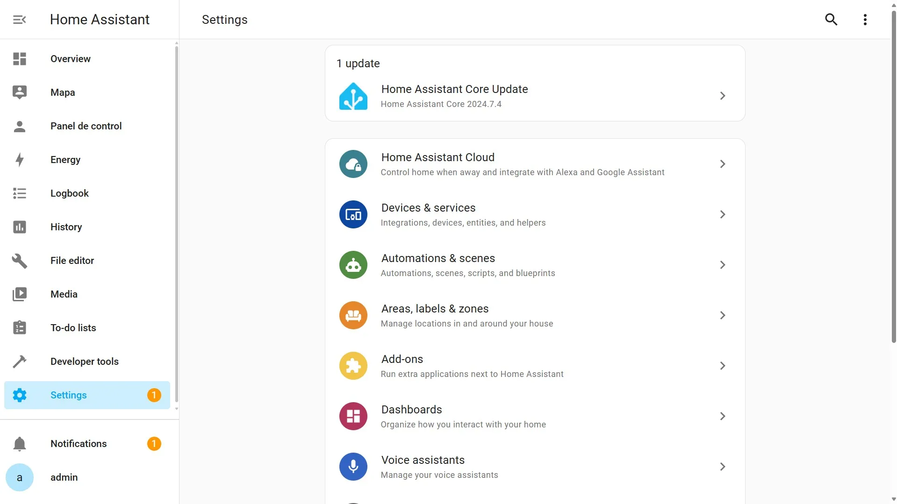Click the orange badge on Notifications
The image size is (897, 504).
pyautogui.click(x=154, y=444)
